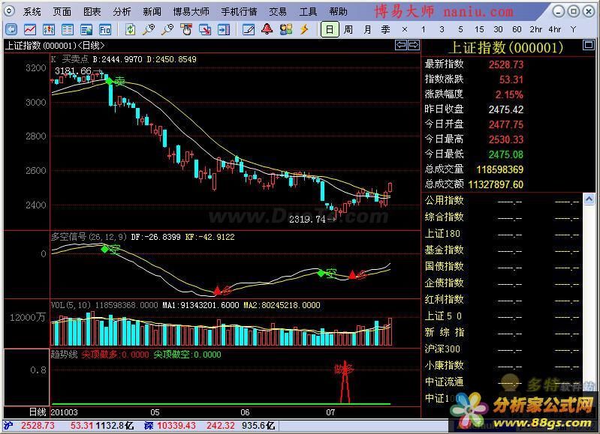Open the 图表 menu
Viewport: 600px width, 434px height.
click(x=92, y=12)
